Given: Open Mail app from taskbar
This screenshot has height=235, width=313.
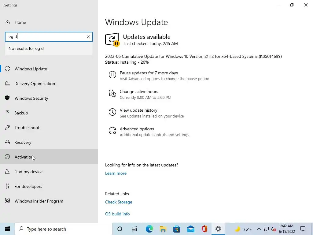Looking at the screenshot, I should pos(191,229).
